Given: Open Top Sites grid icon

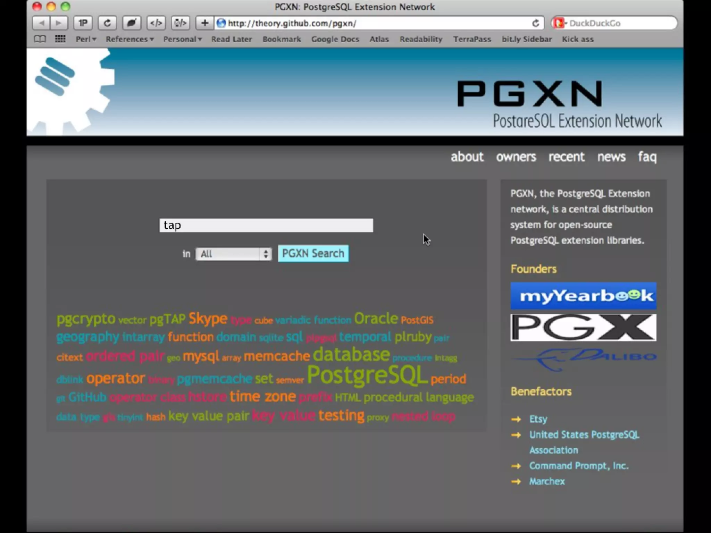Looking at the screenshot, I should click(x=60, y=39).
